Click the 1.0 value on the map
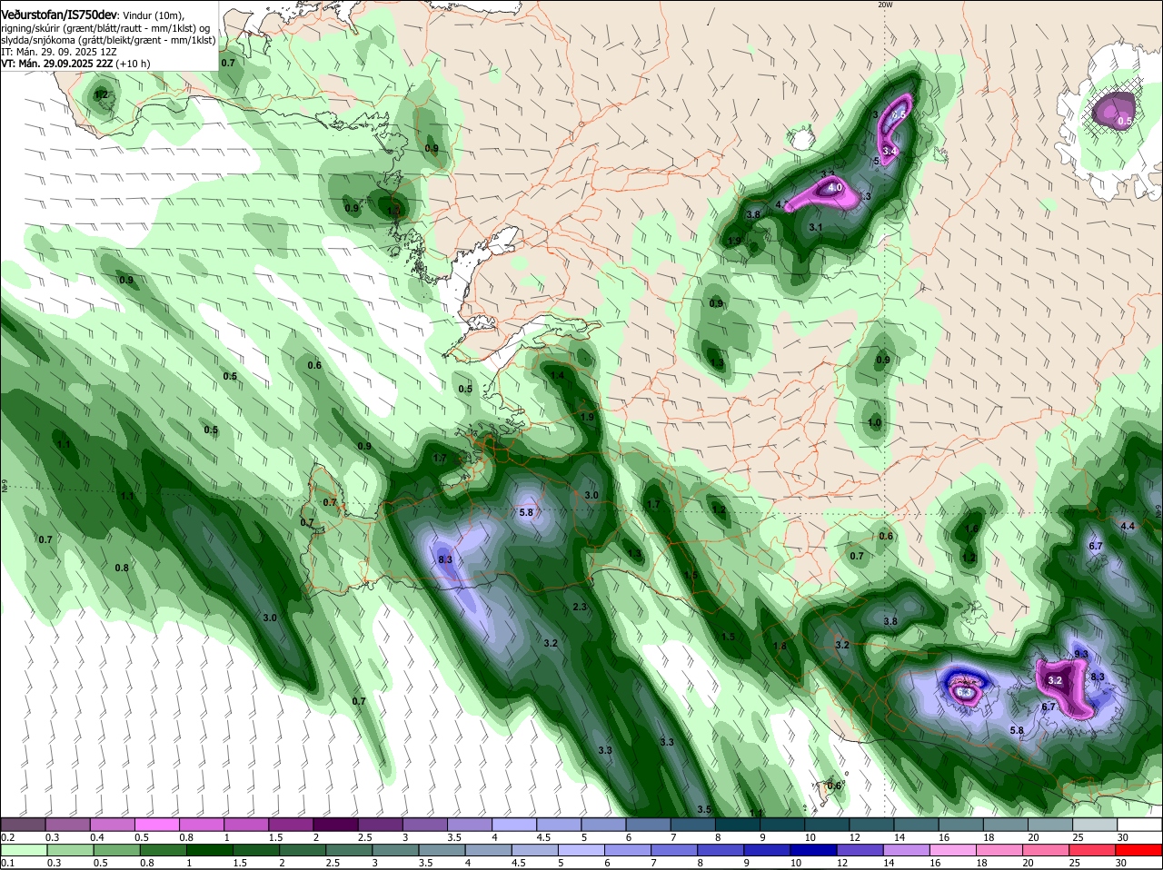Viewport: 1163px width, 870px height. click(874, 422)
